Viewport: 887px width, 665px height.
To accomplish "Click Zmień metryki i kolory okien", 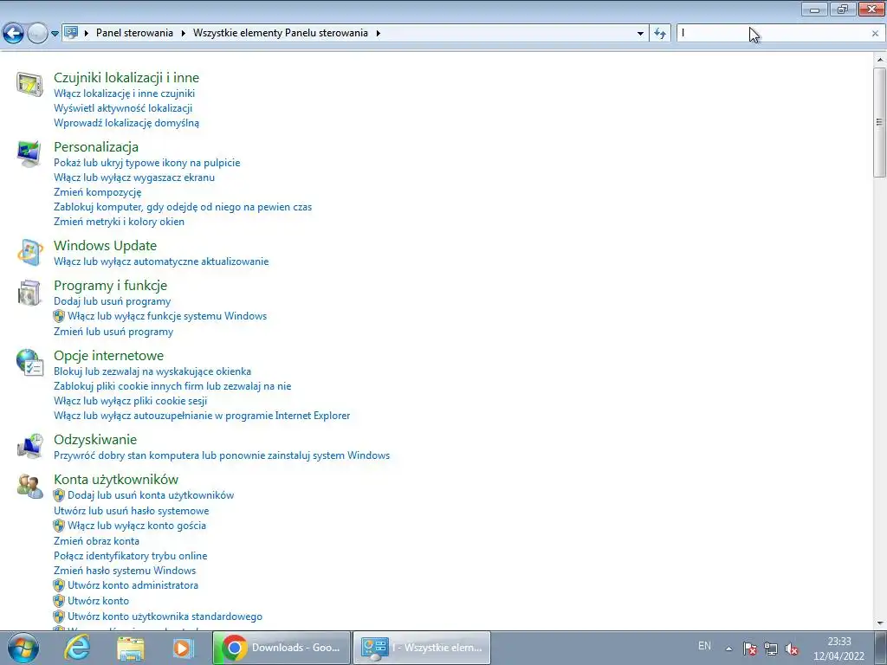I will tap(119, 222).
